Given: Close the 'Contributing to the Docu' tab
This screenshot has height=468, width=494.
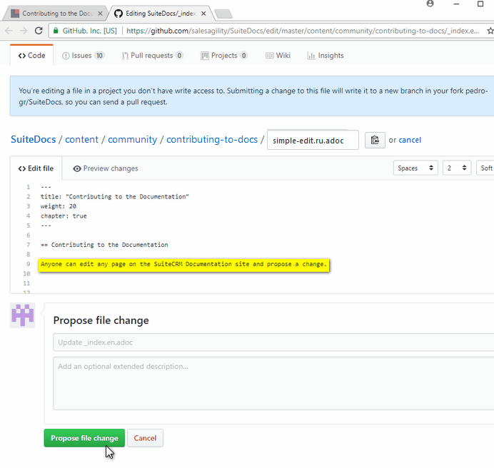Looking at the screenshot, I should coord(100,14).
